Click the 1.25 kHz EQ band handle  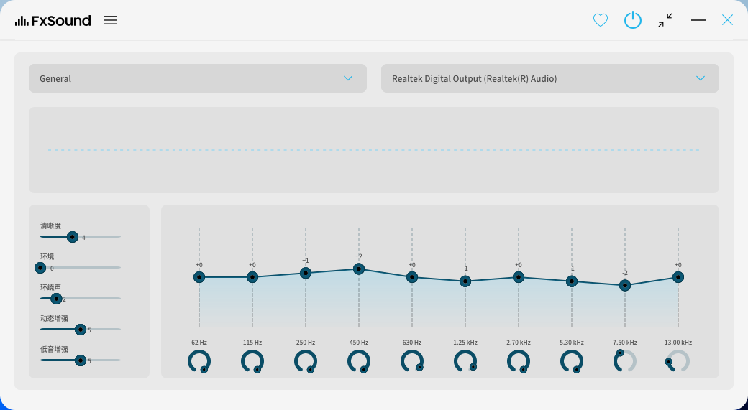pos(465,281)
